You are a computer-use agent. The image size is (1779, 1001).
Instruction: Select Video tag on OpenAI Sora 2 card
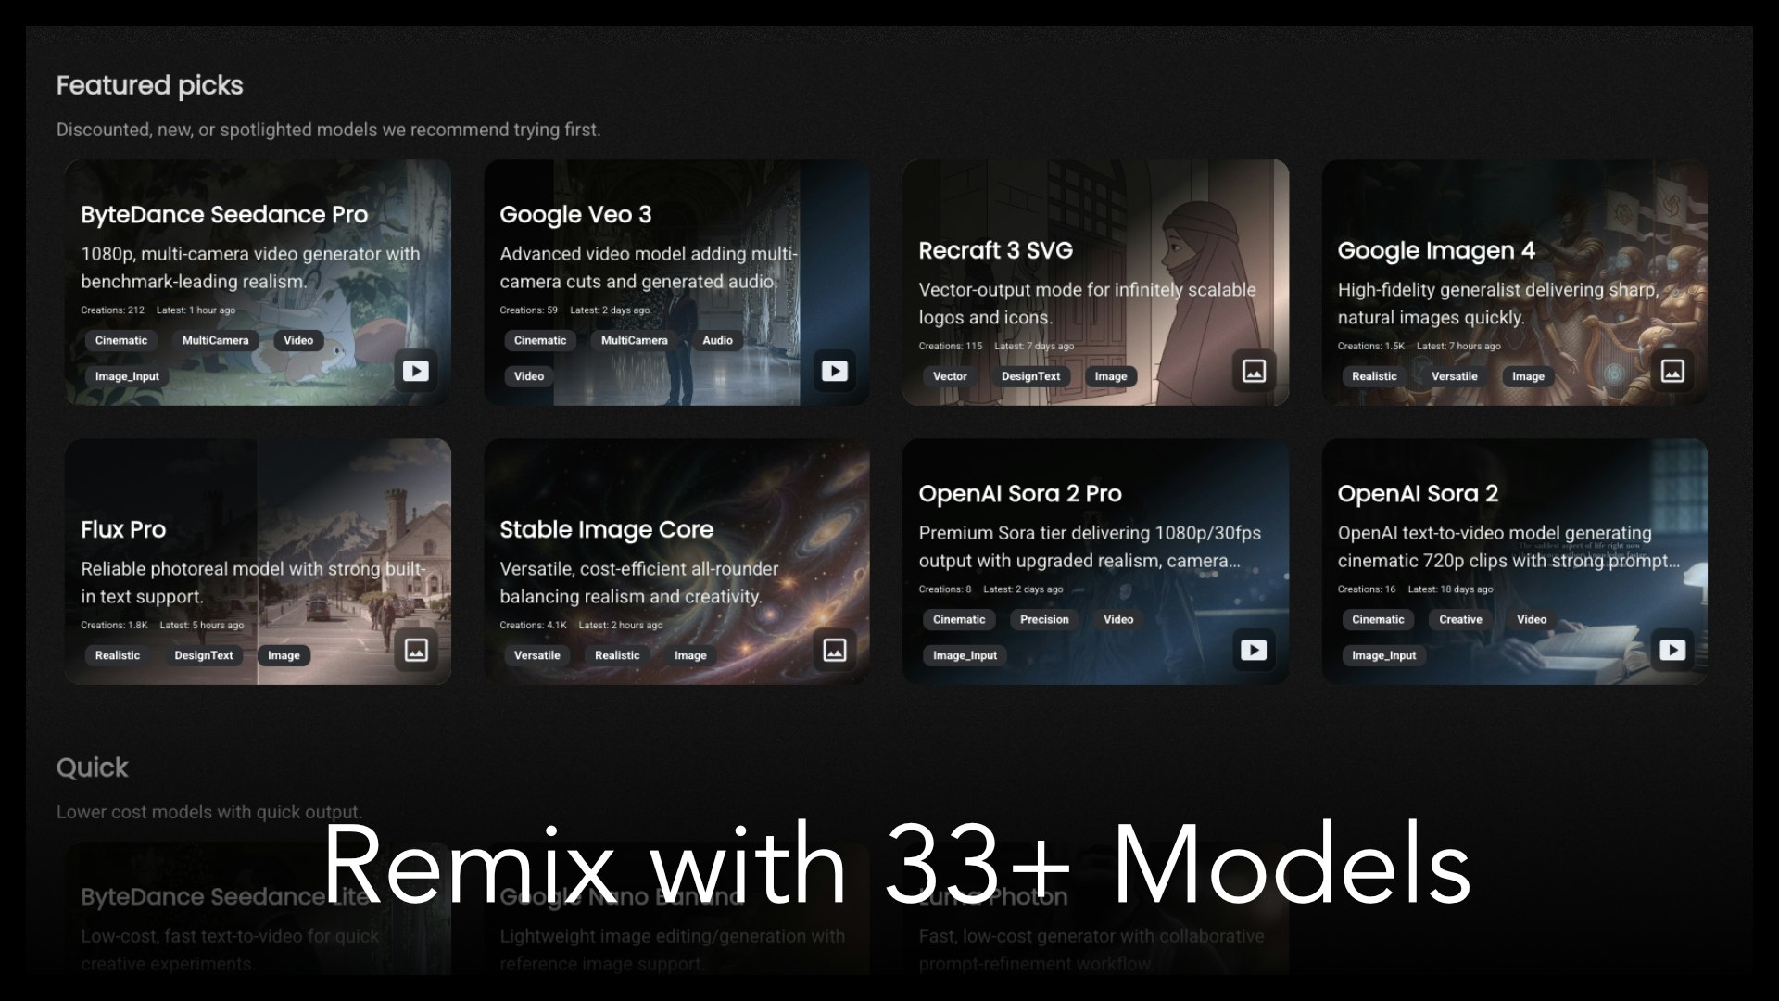coord(1532,619)
